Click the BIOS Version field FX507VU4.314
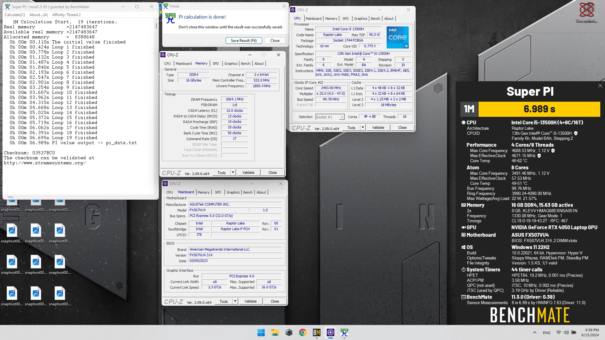Viewport: 605px width, 340px height. point(235,255)
